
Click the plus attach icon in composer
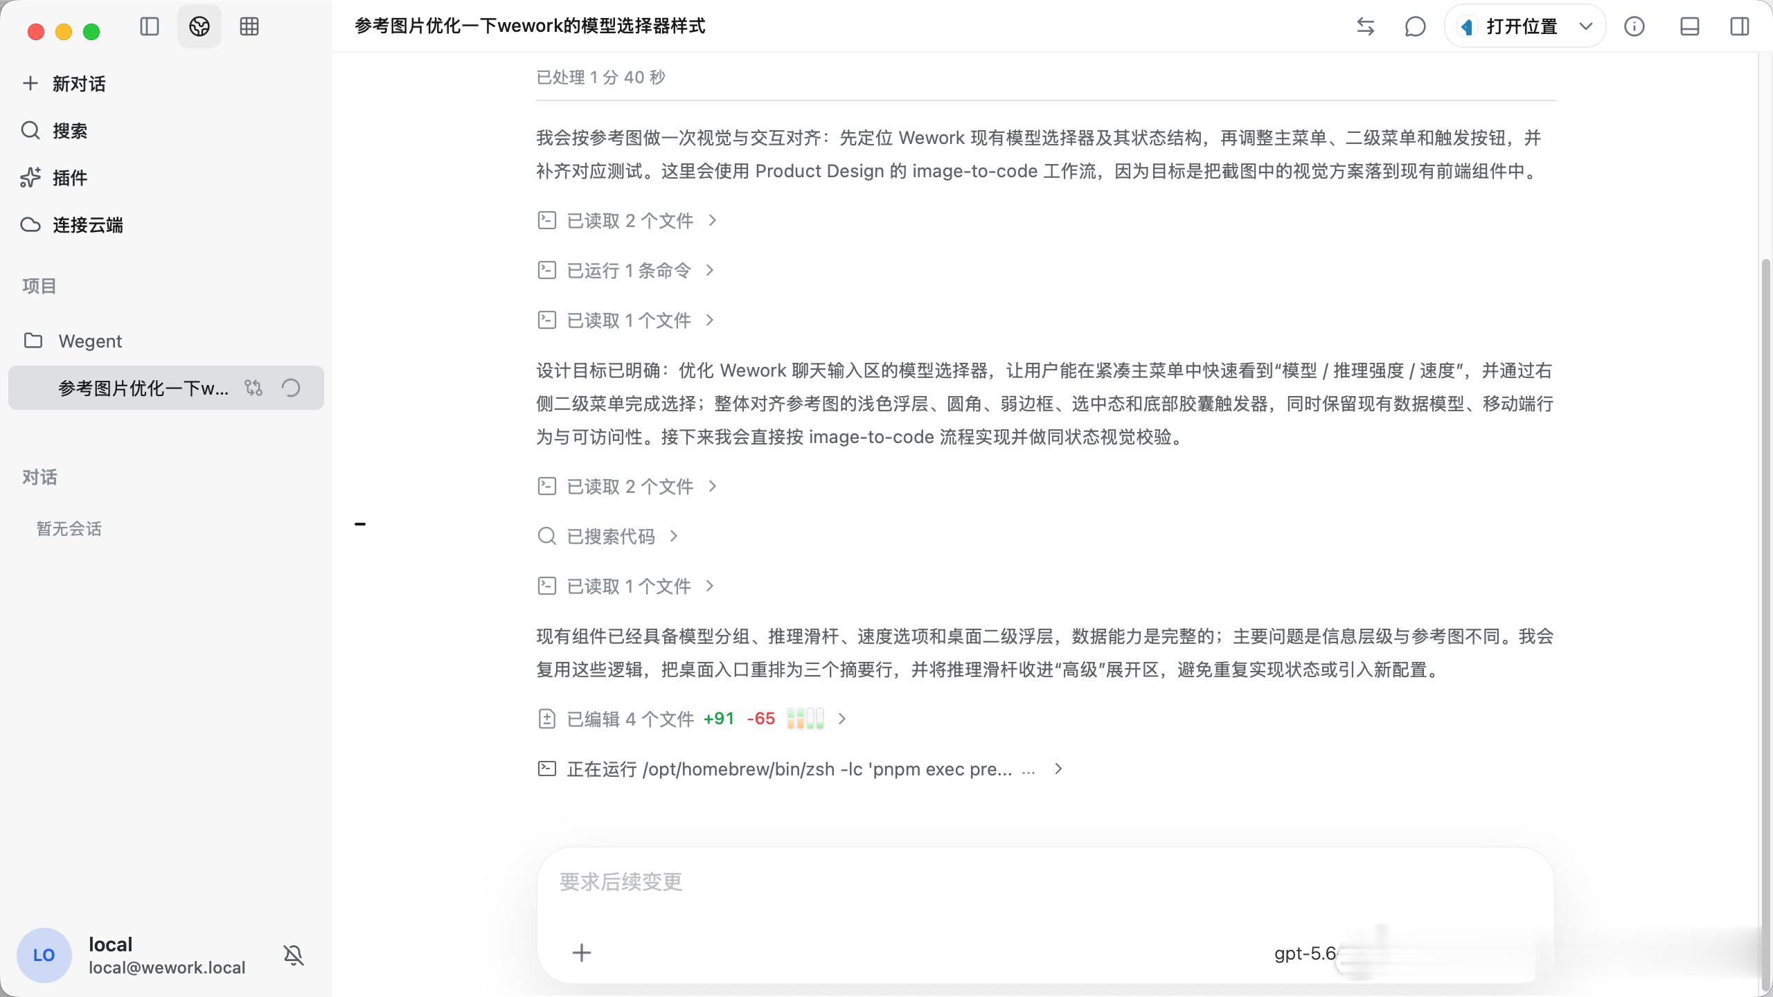[x=582, y=953]
